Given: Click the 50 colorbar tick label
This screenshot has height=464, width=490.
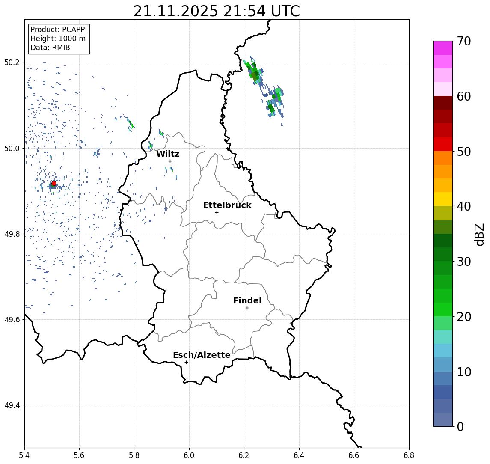Looking at the screenshot, I should pos(464,152).
